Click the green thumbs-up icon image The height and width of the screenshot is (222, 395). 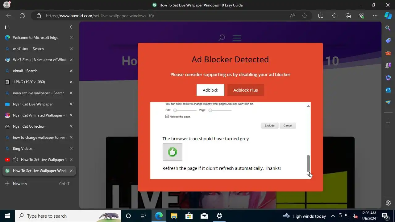coord(173,152)
